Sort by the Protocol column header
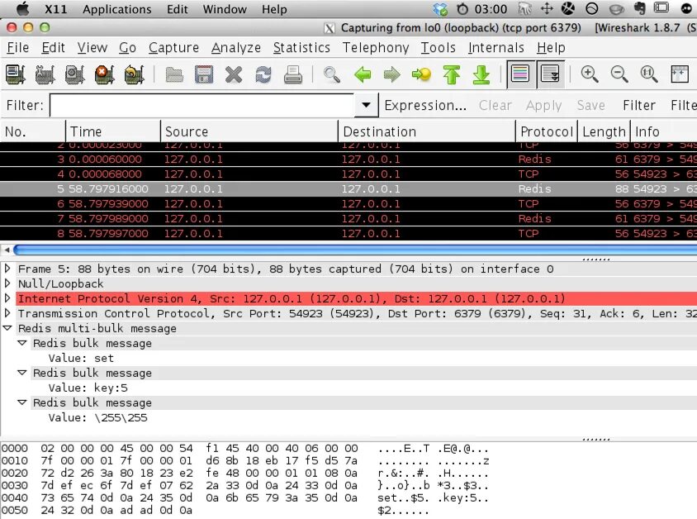Screen dimensions: 697x519 (x=547, y=131)
